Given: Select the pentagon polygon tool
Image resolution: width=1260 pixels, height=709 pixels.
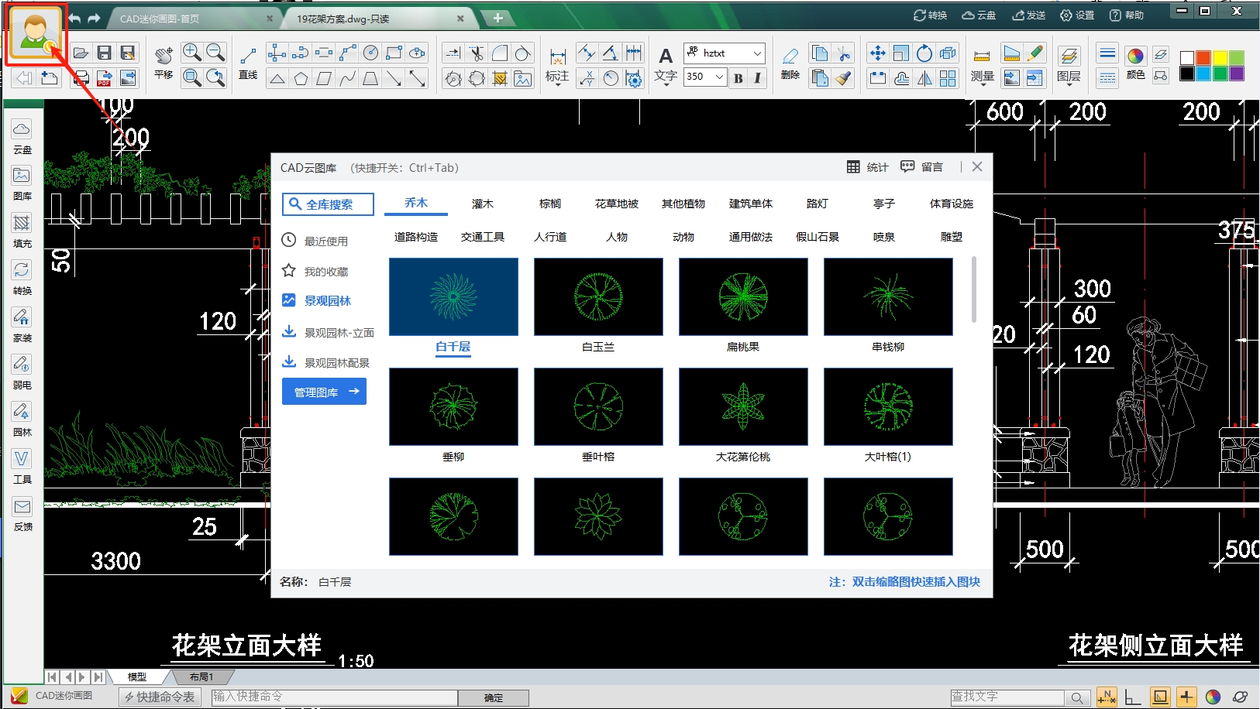Looking at the screenshot, I should [x=301, y=78].
